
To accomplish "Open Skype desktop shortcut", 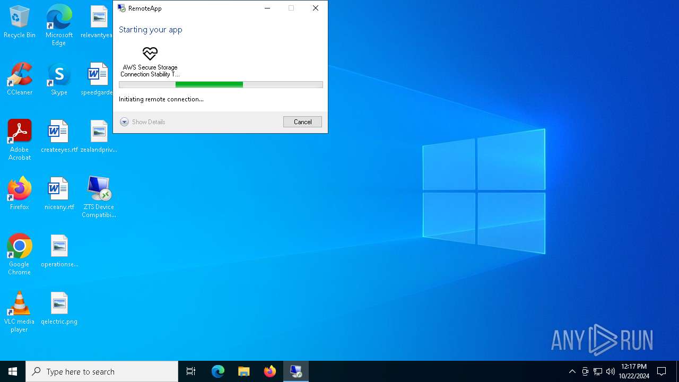I will (x=59, y=80).
